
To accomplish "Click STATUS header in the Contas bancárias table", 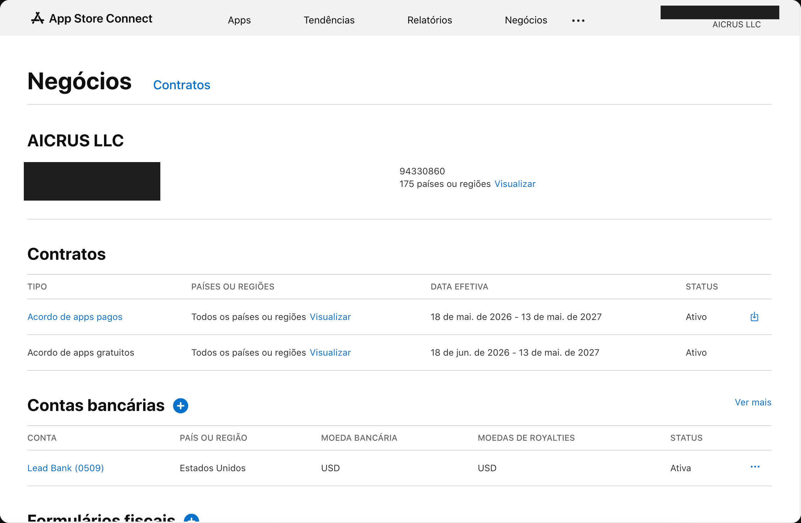I will tap(687, 438).
